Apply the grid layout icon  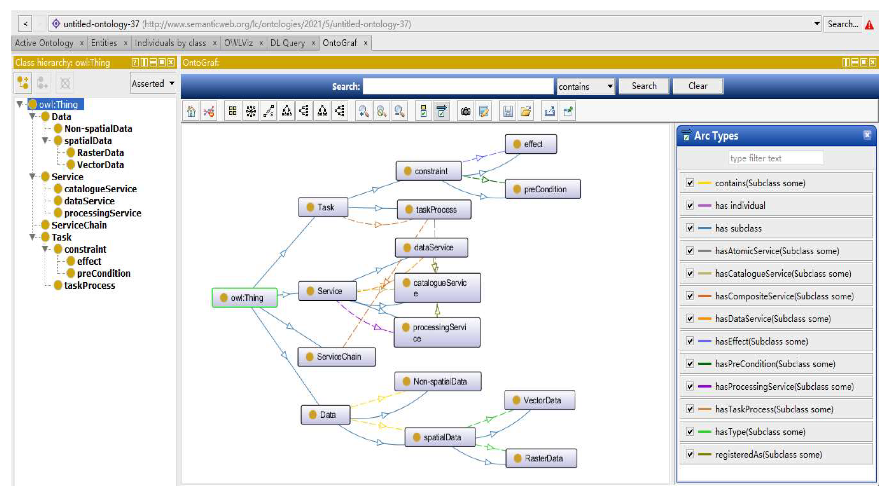(x=233, y=111)
